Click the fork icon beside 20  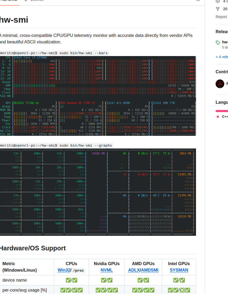click(x=218, y=9)
